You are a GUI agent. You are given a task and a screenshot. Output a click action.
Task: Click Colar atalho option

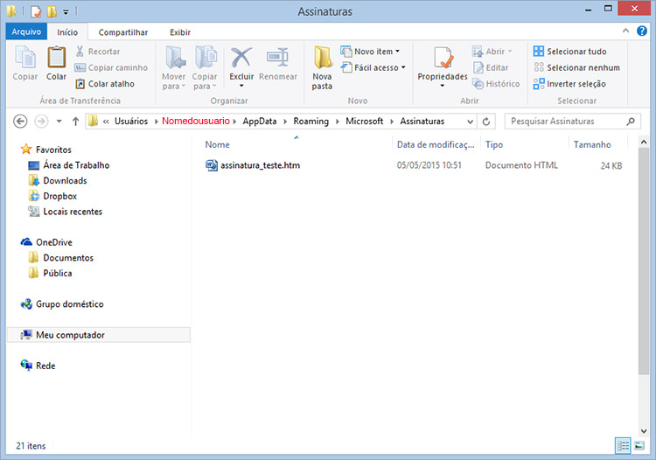(105, 84)
